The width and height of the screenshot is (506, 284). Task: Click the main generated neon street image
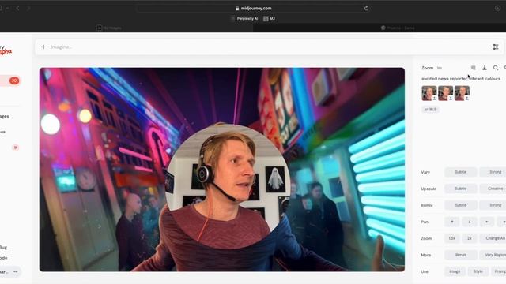pos(221,170)
